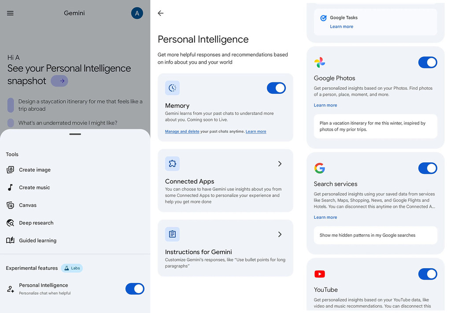Click the Guided learning book icon
Viewport: 451px width, 313px height.
click(11, 240)
